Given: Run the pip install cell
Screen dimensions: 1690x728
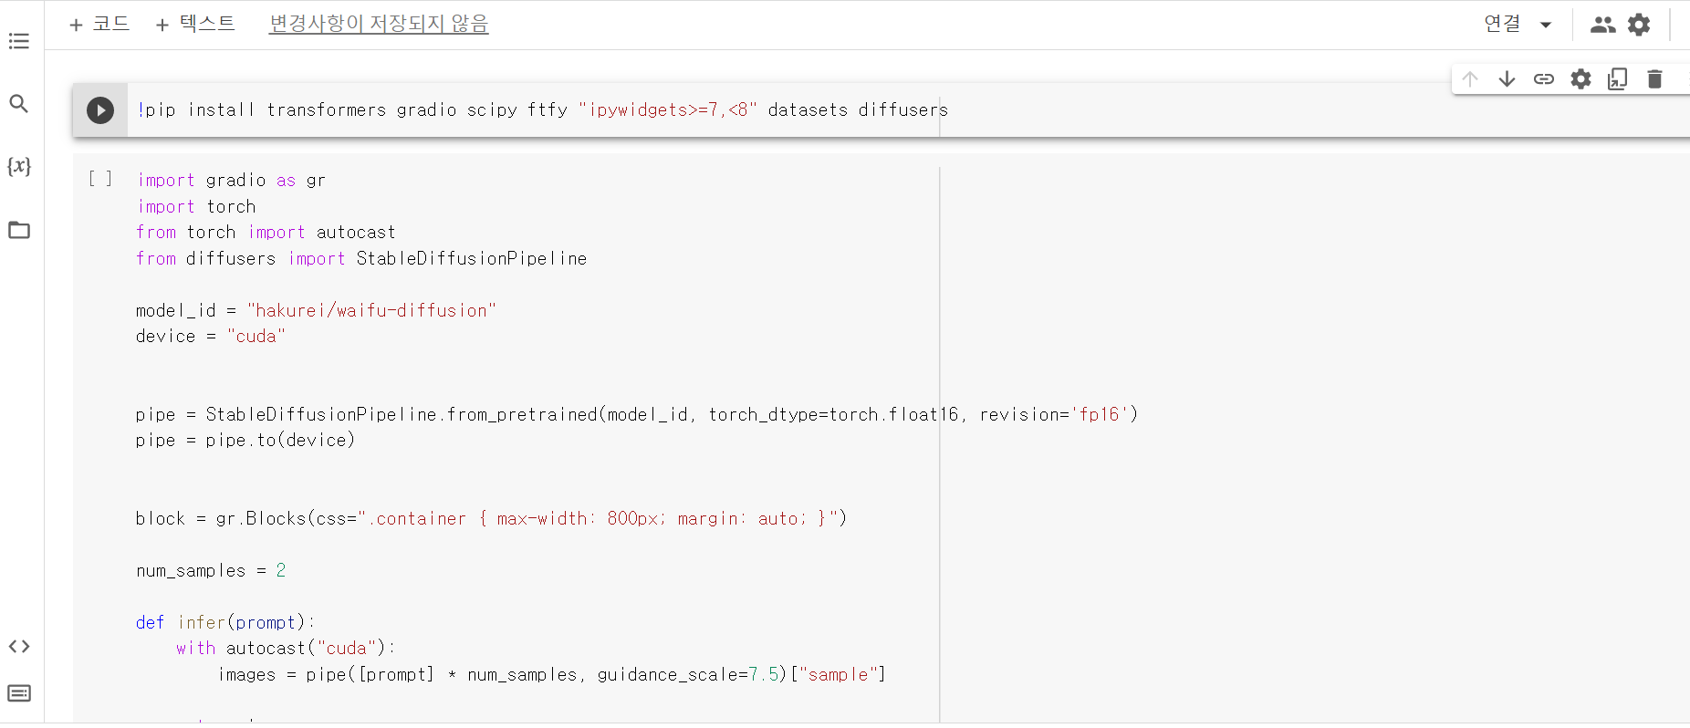Looking at the screenshot, I should pos(100,110).
